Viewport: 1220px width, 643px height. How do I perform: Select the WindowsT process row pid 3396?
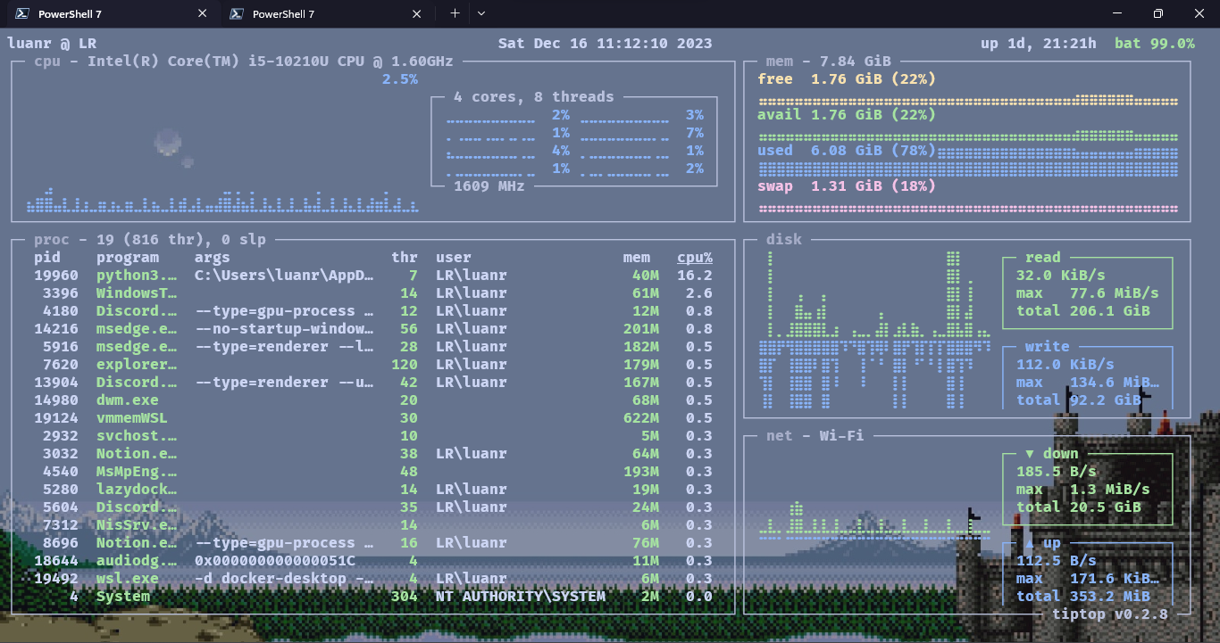(373, 293)
